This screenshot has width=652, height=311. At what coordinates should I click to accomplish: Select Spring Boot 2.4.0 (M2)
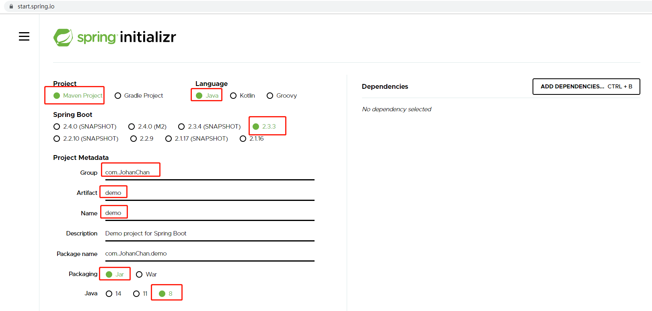147,127
